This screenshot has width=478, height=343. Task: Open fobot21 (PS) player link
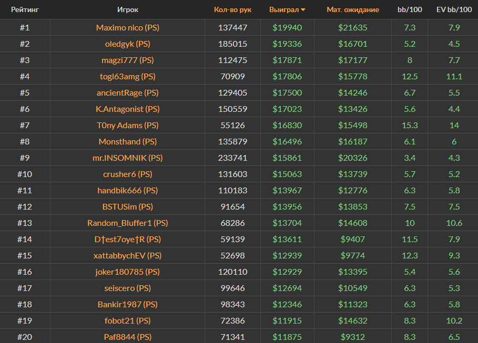tap(128, 320)
